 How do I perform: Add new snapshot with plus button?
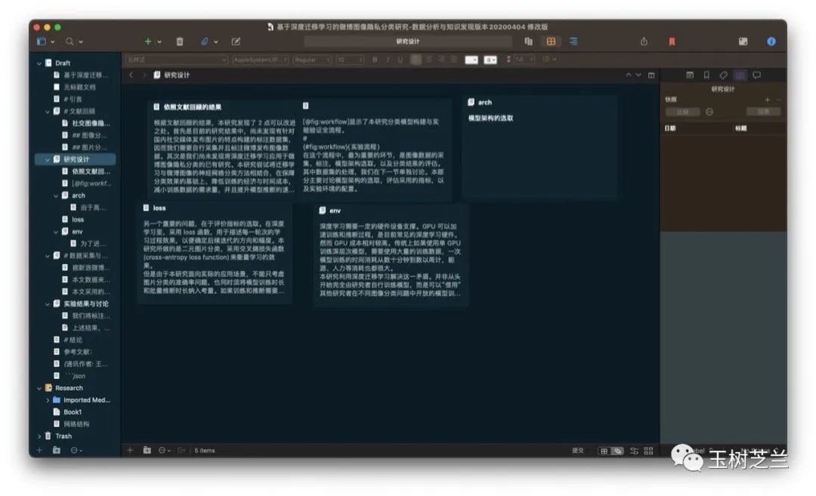[767, 100]
